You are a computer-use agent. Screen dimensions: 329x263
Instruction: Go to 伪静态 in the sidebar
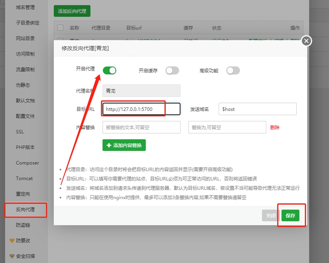(23, 85)
